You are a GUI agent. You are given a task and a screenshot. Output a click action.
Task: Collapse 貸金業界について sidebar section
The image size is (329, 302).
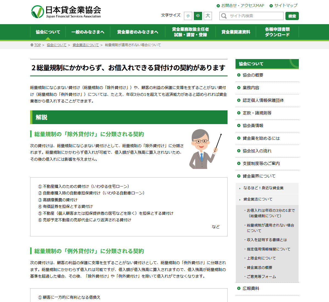click(x=267, y=176)
